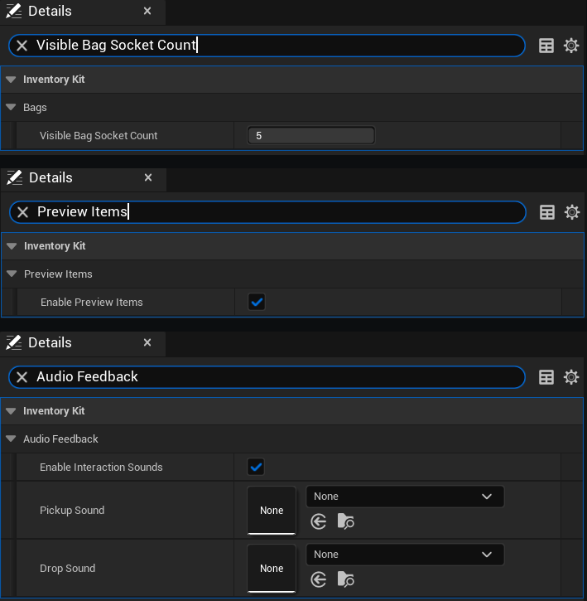
Task: Select the Enable Preview Items property label
Action: click(92, 303)
